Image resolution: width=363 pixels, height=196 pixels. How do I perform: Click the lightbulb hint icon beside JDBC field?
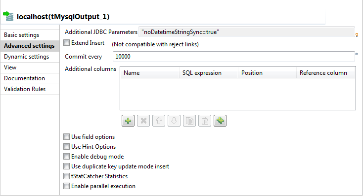(357, 35)
